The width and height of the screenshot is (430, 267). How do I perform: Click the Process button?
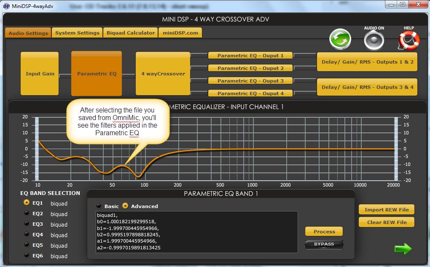coord(324,231)
